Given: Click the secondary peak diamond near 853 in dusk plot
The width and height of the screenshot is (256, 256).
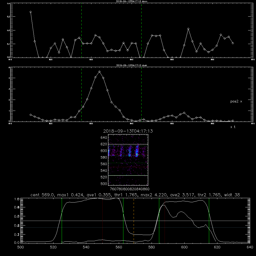Looking at the screenshot, I should point(184,113).
